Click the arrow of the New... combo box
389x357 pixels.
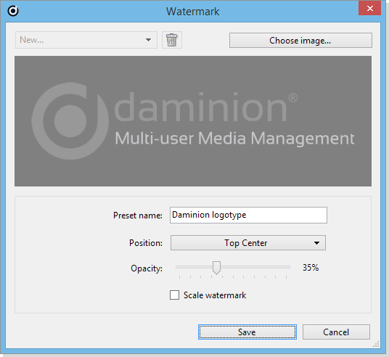(148, 40)
